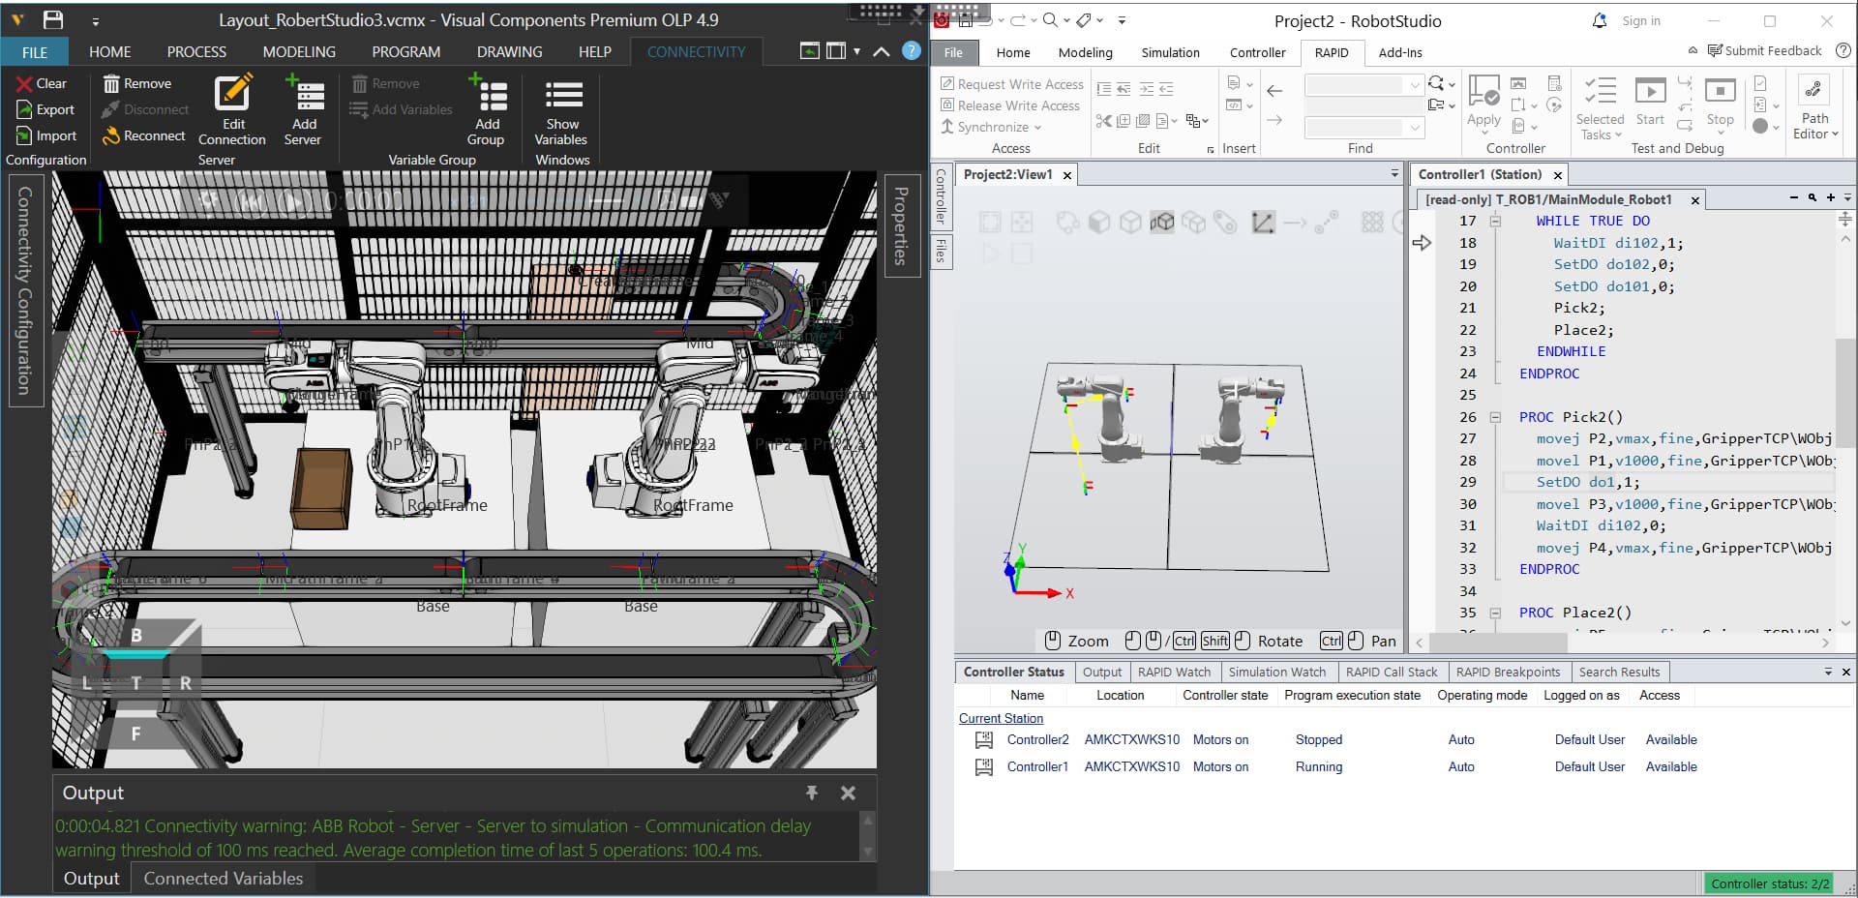Open lower Find combo box dropdown
Viewport: 1858px width, 898px height.
(x=1415, y=128)
